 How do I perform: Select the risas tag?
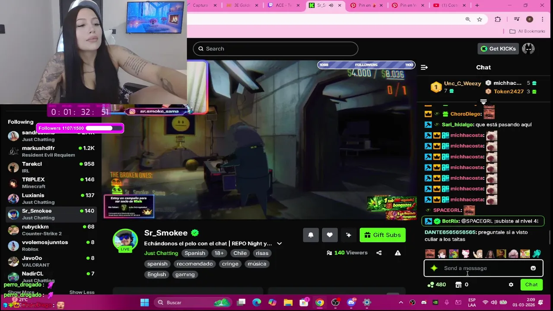pyautogui.click(x=262, y=253)
